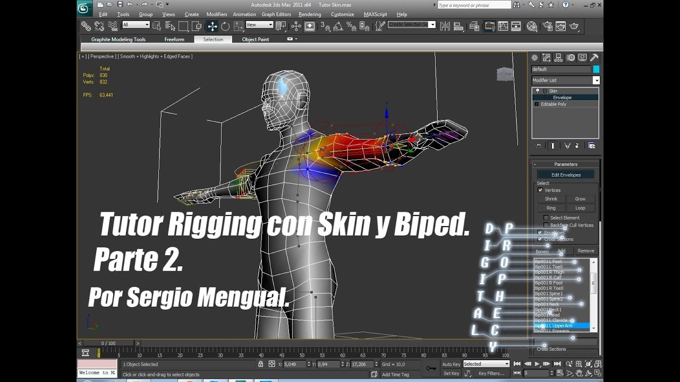Click the X coordinate input field
Image resolution: width=680 pixels, height=382 pixels.
coord(295,364)
